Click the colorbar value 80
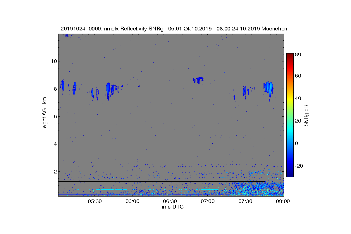 point(298,54)
